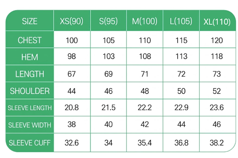Click the M(100) column header
The width and height of the screenshot is (238, 158).
[x=145, y=22]
